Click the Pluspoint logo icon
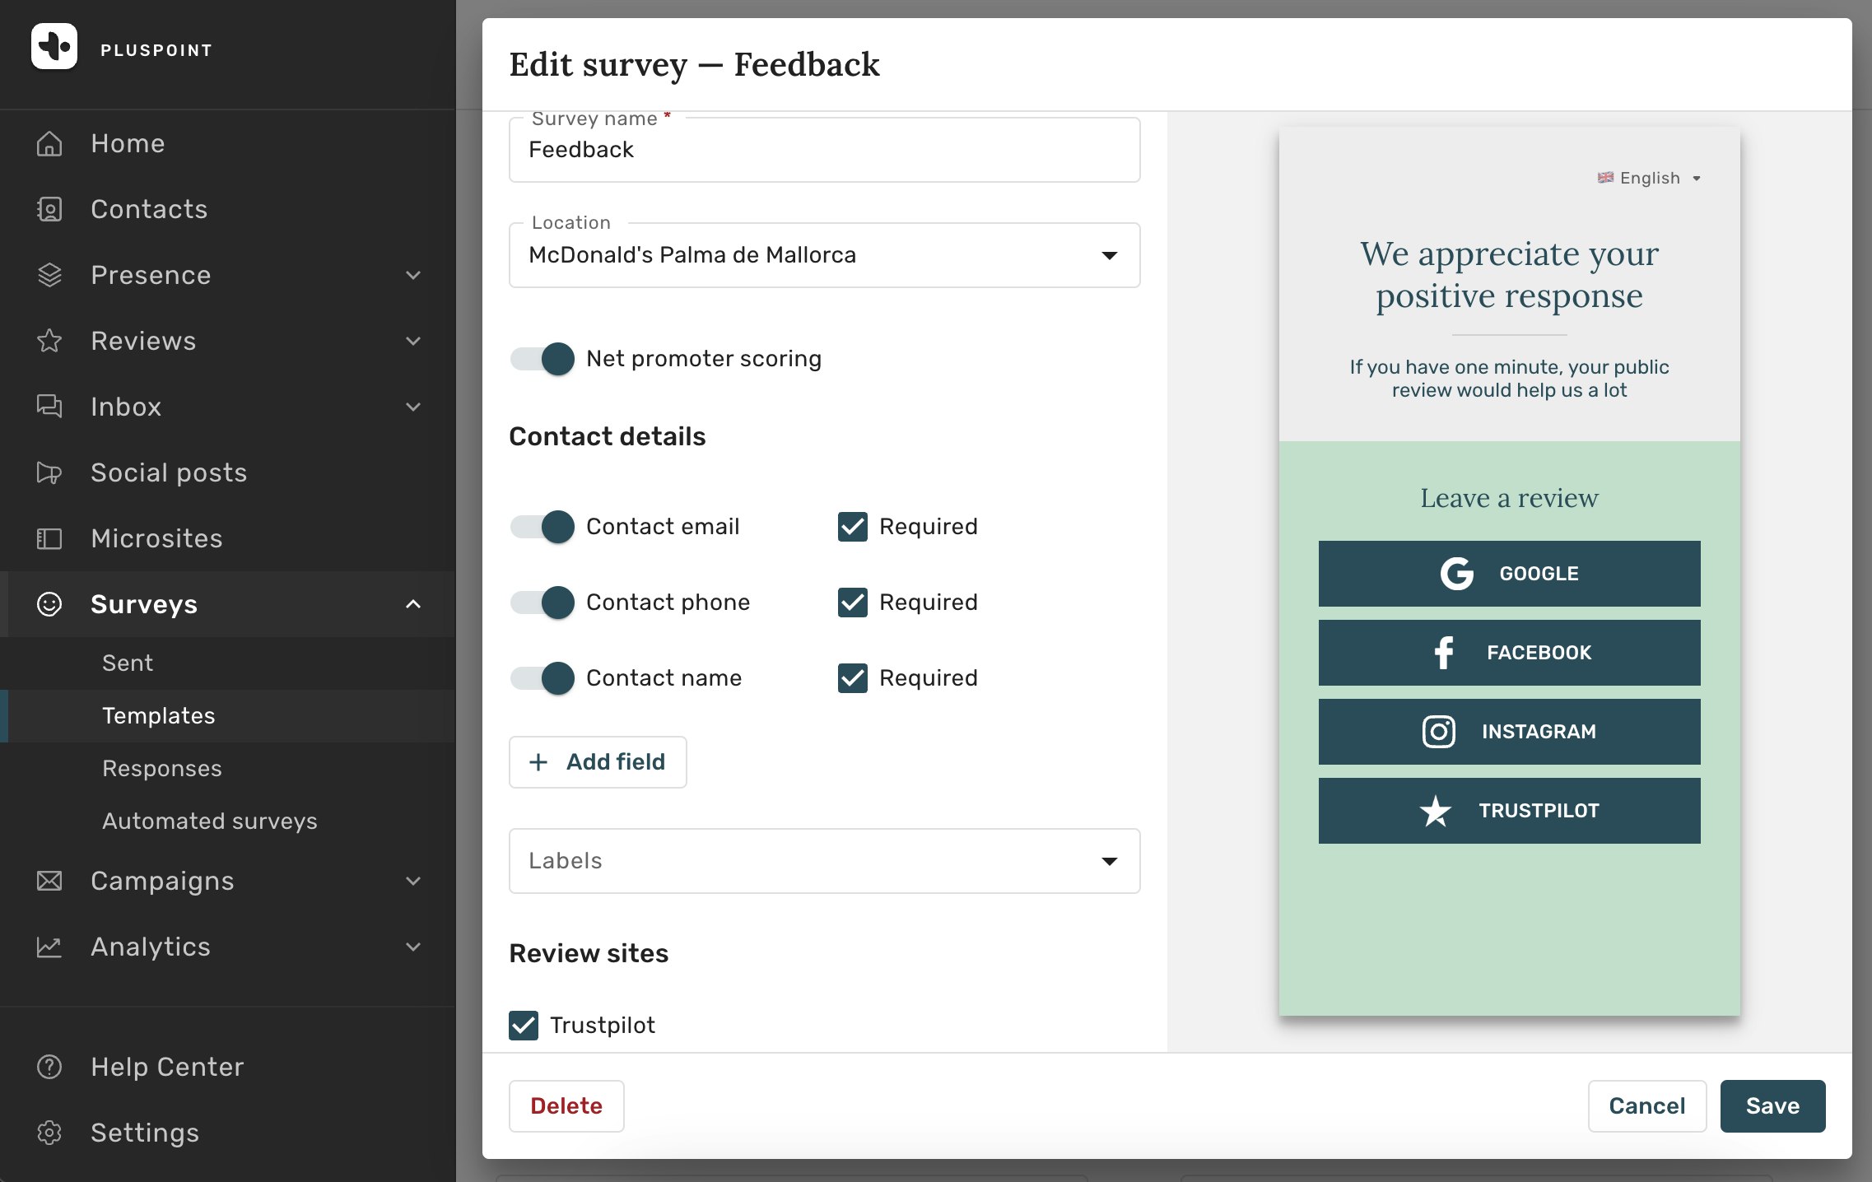Image resolution: width=1872 pixels, height=1182 pixels. (54, 47)
